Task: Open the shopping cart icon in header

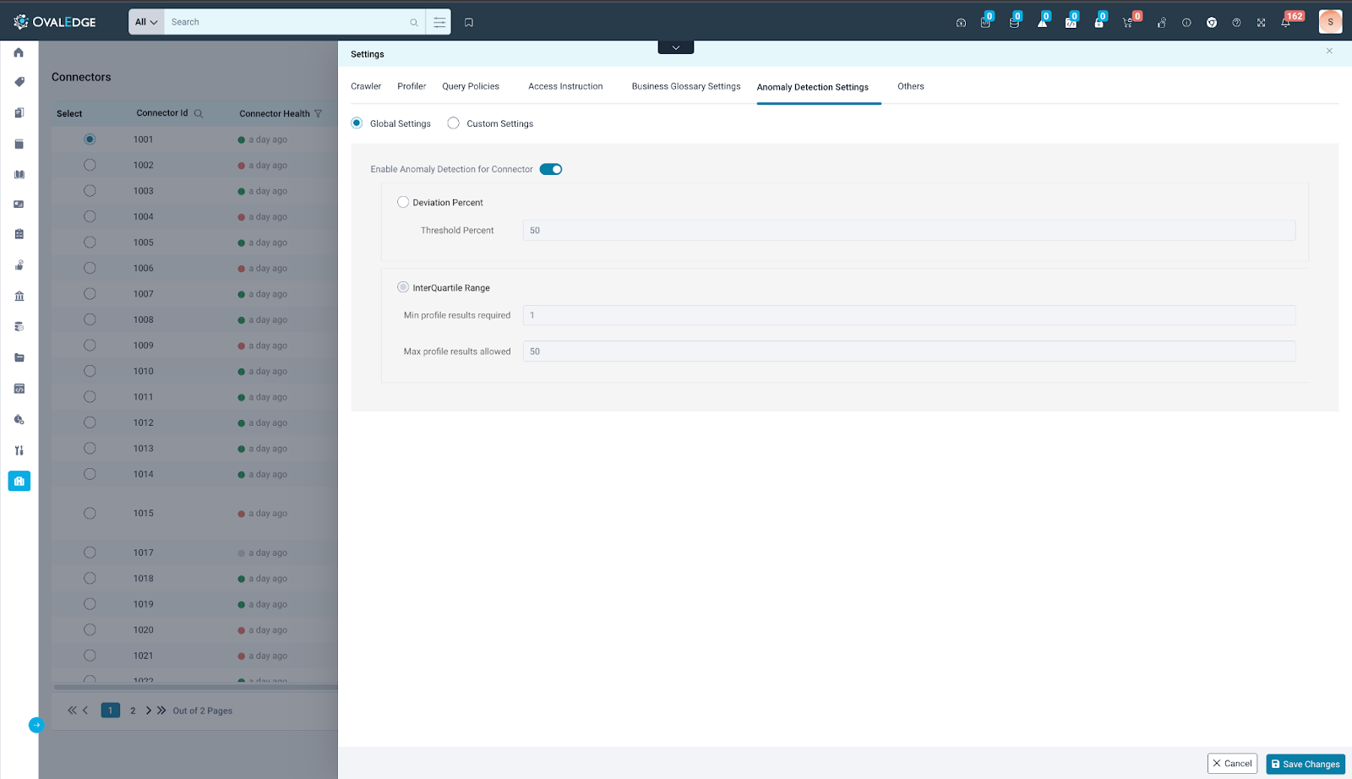Action: (1128, 22)
